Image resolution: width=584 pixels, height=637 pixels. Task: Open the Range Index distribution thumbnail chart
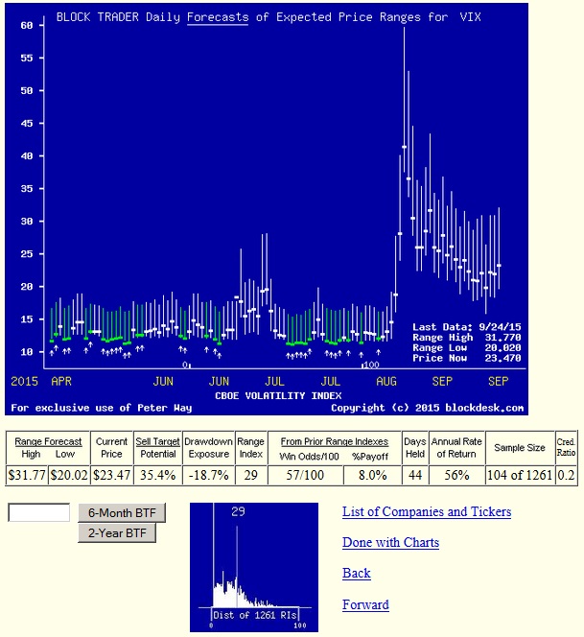pos(254,567)
